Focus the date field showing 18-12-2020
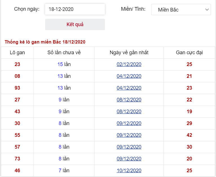 click(75, 9)
